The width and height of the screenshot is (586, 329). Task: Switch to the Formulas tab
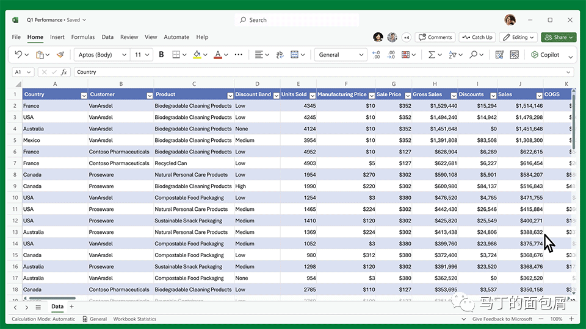83,37
